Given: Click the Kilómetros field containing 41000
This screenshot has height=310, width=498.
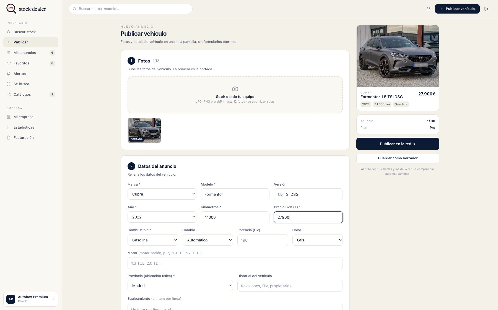Looking at the screenshot, I should 235,217.
